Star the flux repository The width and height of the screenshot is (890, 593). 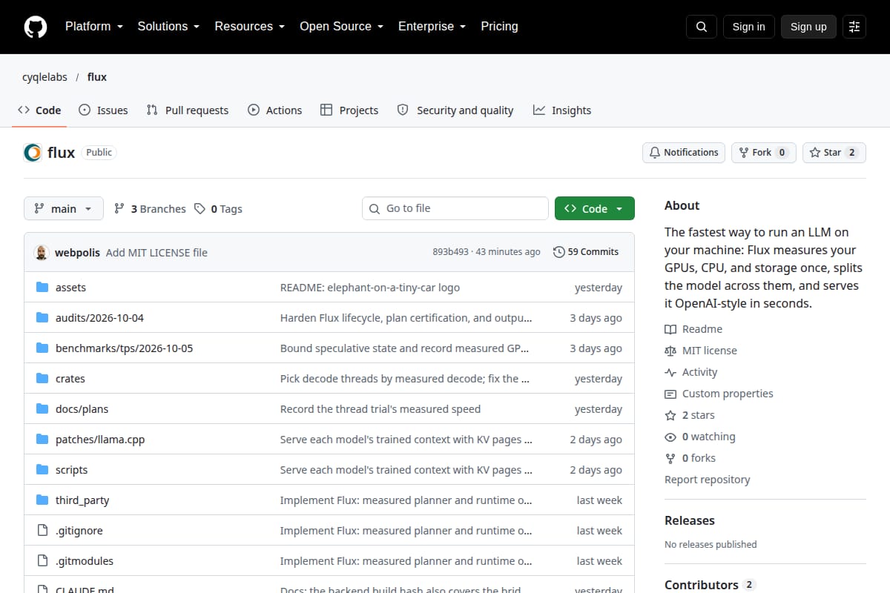click(x=834, y=153)
